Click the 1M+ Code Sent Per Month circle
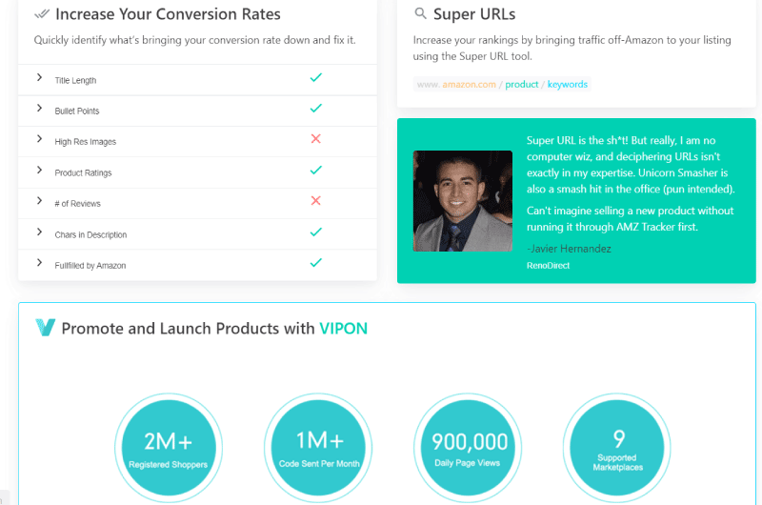Screen dimensions: 762x505 tap(318, 448)
